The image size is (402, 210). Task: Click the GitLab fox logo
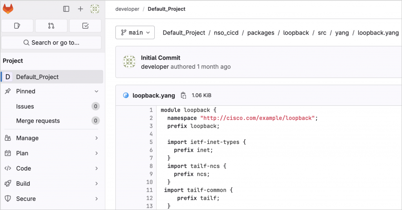8,9
